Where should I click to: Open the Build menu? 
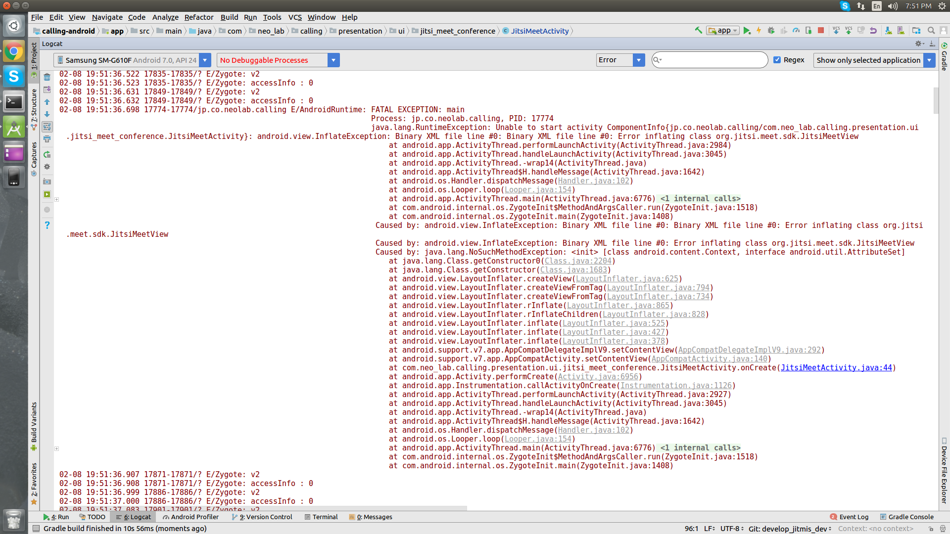[229, 17]
